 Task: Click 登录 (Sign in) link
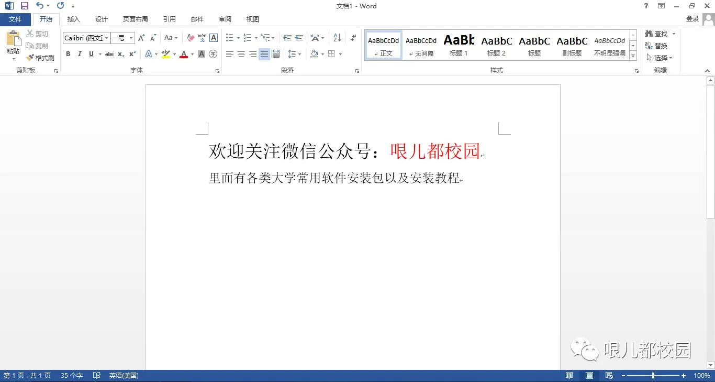coord(692,19)
